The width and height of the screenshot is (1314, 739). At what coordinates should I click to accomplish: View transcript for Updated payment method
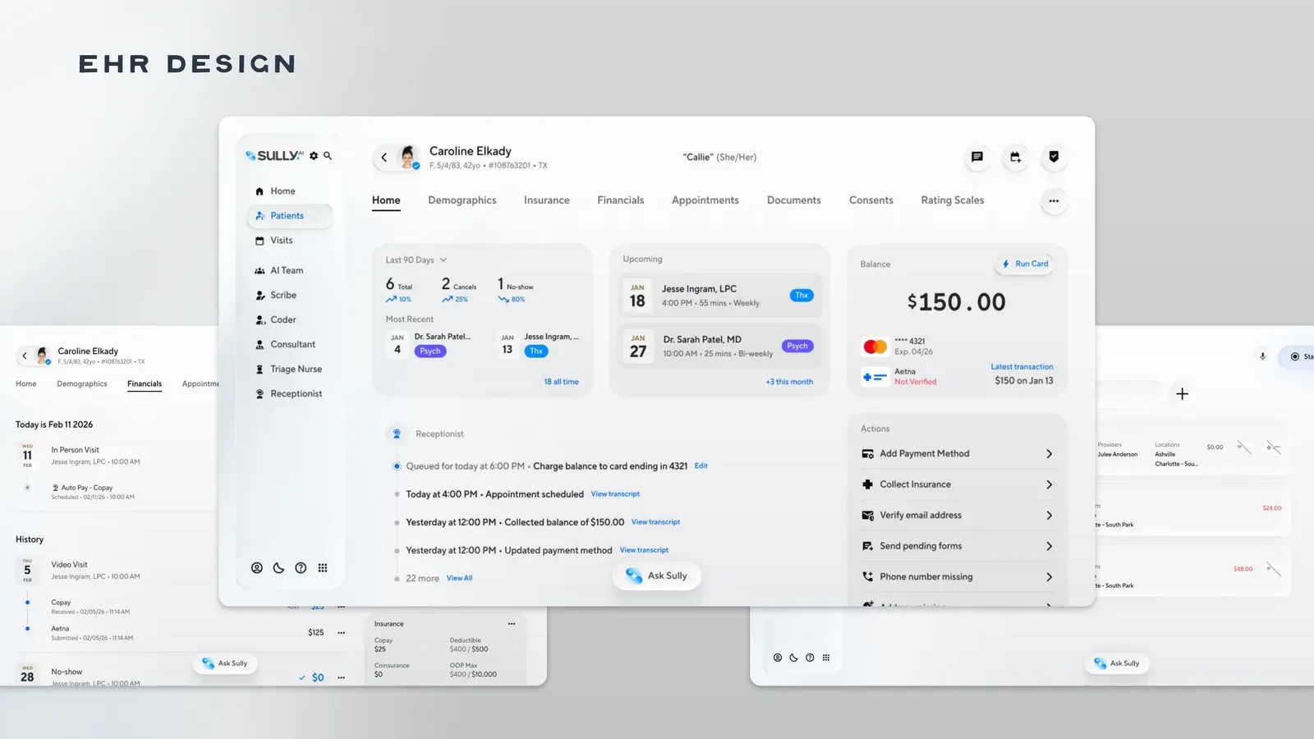pyautogui.click(x=644, y=550)
